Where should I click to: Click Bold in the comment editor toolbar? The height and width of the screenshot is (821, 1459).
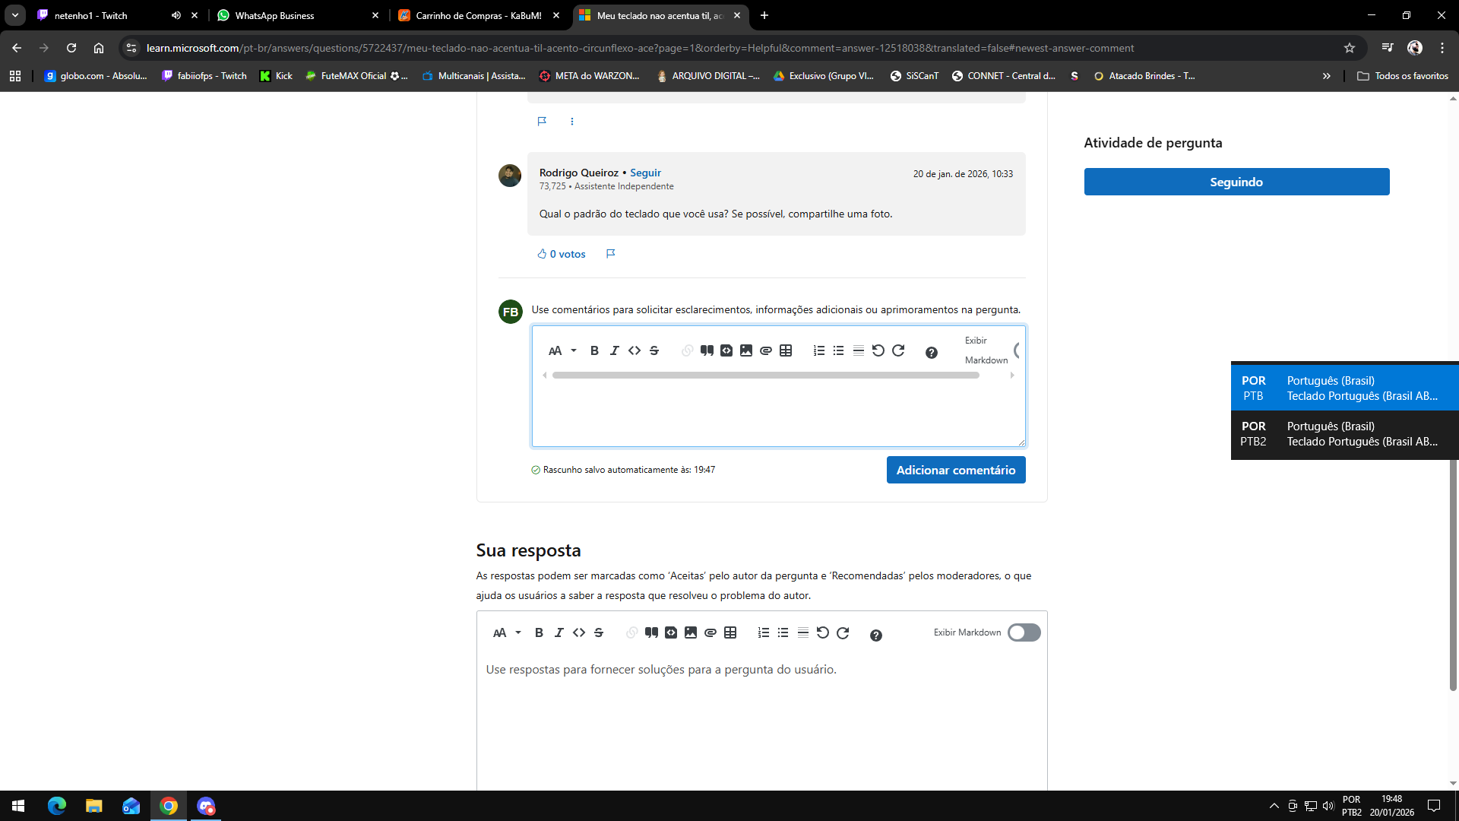pos(594,350)
